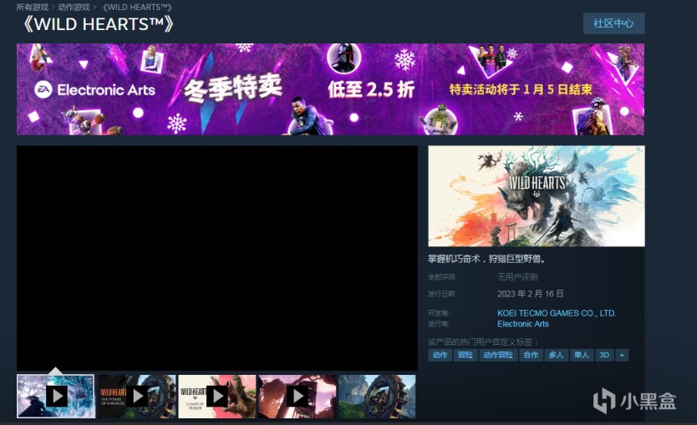The width and height of the screenshot is (697, 425).
Task: Play the Gameplay Trailer thumbnail
Action: [217, 396]
